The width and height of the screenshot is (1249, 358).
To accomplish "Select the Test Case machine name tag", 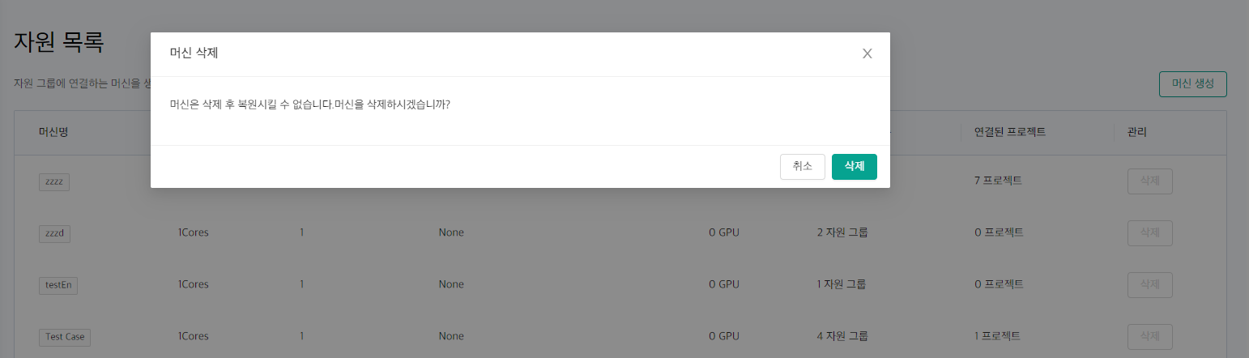I will click(65, 337).
